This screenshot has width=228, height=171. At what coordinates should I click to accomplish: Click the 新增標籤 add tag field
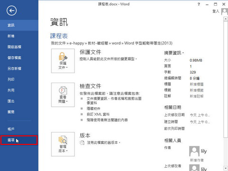[x=197, y=90]
